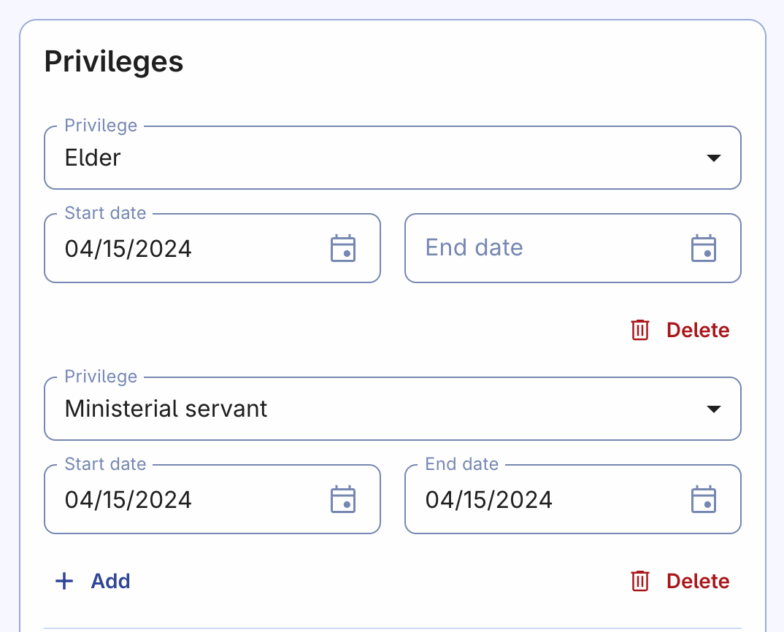Open calendar for Ministerial servant start date
Image resolution: width=784 pixels, height=632 pixels.
[x=343, y=499]
